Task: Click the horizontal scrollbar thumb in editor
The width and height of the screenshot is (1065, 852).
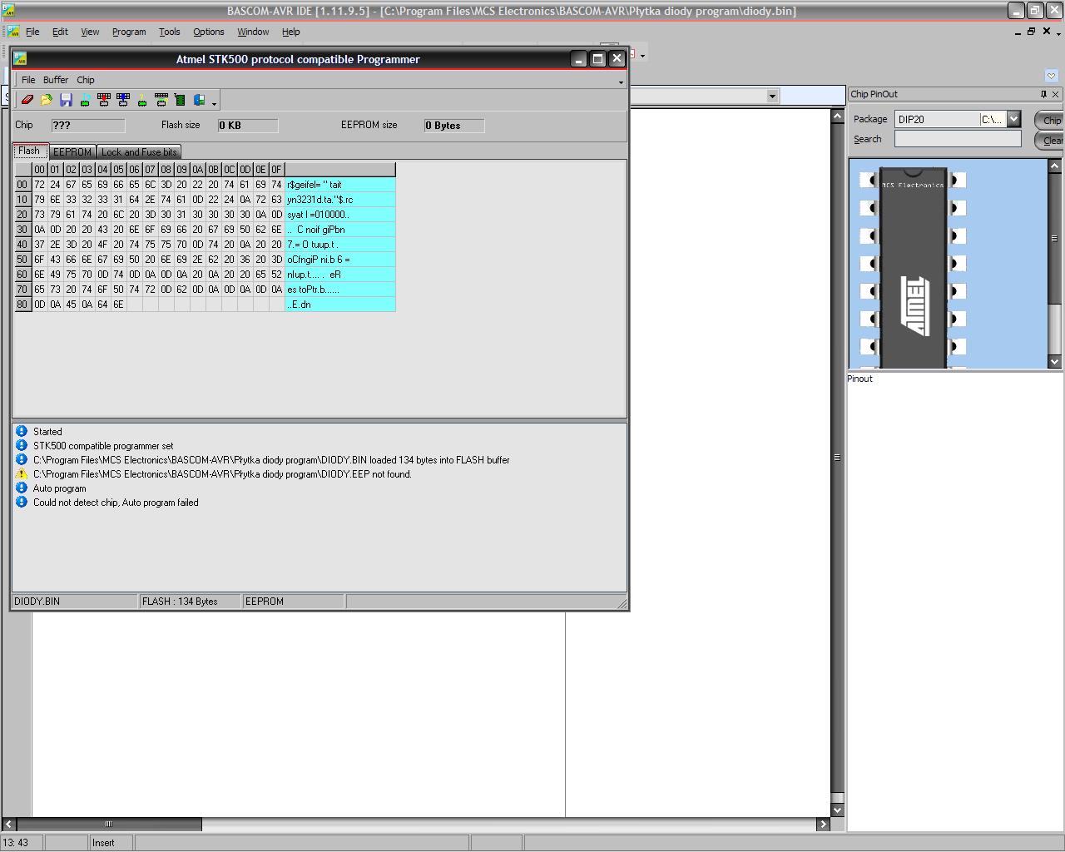Action: click(109, 825)
